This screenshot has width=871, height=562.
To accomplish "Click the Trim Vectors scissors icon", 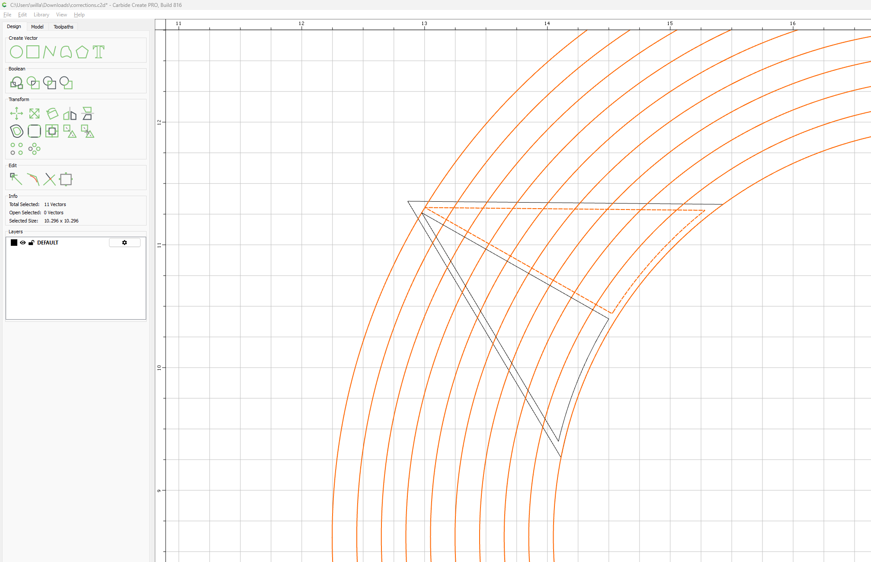I will coord(50,179).
